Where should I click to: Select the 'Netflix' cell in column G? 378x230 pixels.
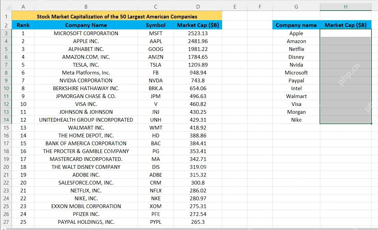tap(296, 49)
